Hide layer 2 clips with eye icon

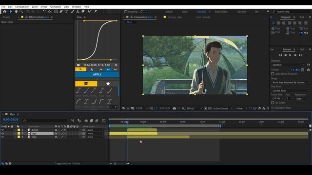(x=2, y=134)
